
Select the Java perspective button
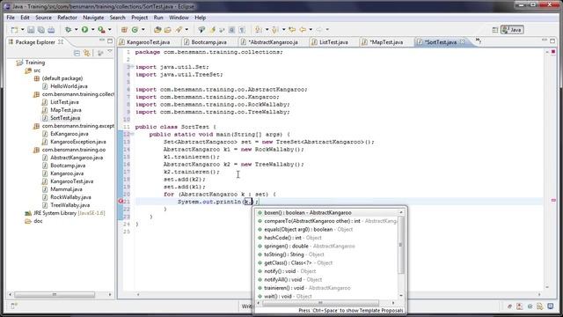[x=512, y=30]
